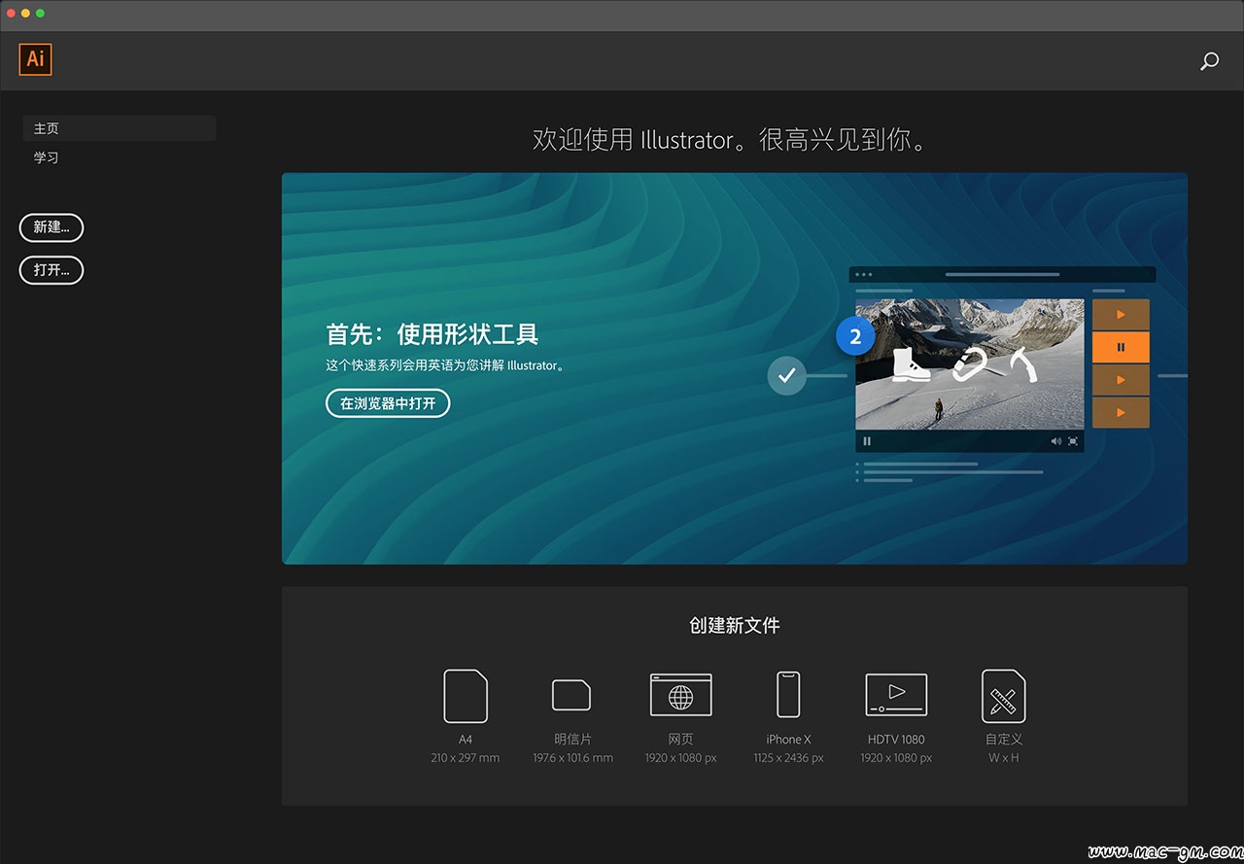1244x864 pixels.
Task: Click the 210 x 297 mm text
Action: [x=466, y=758]
